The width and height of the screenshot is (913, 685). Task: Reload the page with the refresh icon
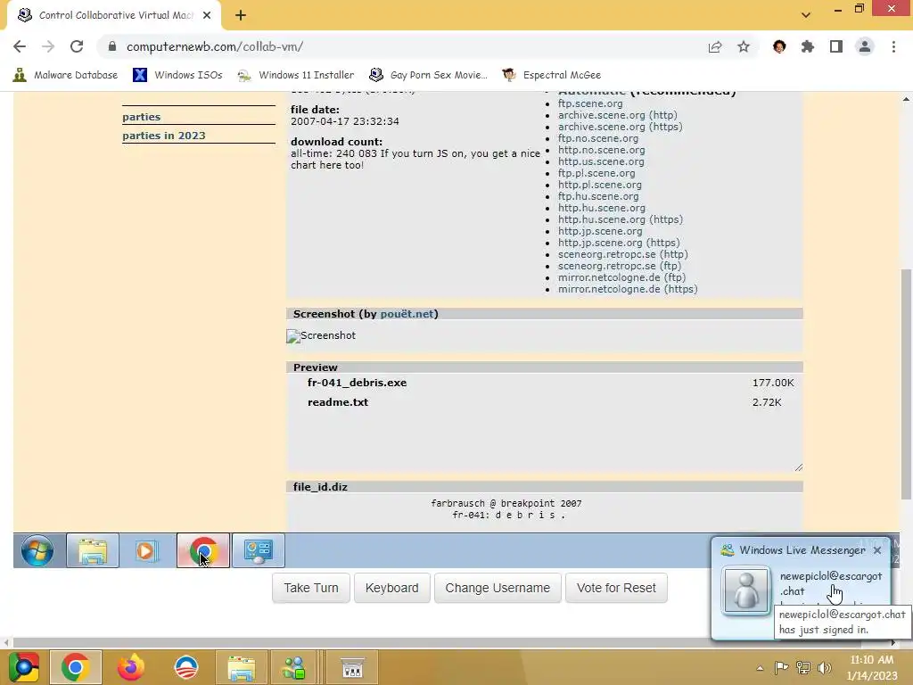tap(77, 46)
